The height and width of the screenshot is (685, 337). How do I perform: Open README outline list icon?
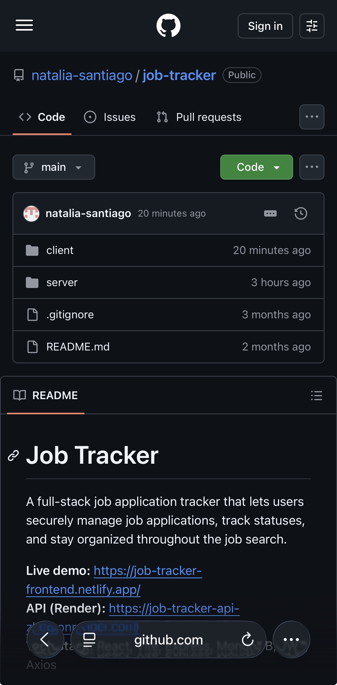[x=316, y=395]
